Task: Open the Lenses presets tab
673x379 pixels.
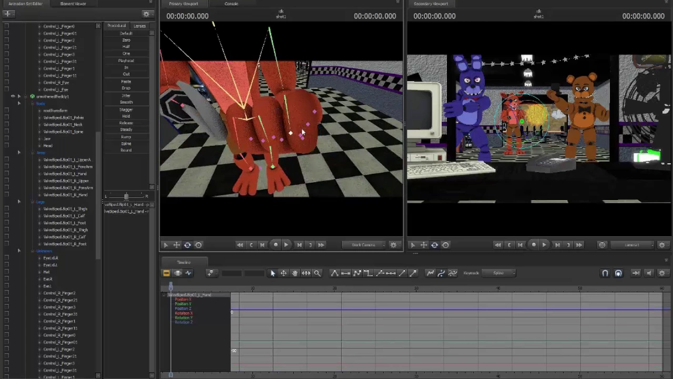Action: pyautogui.click(x=139, y=26)
